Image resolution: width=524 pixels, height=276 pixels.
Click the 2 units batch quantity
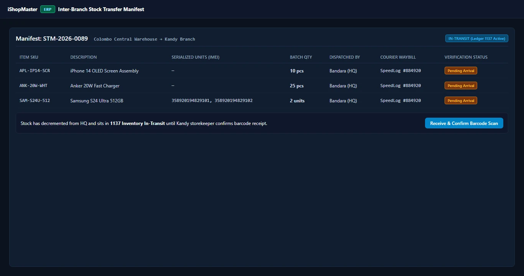pos(297,101)
